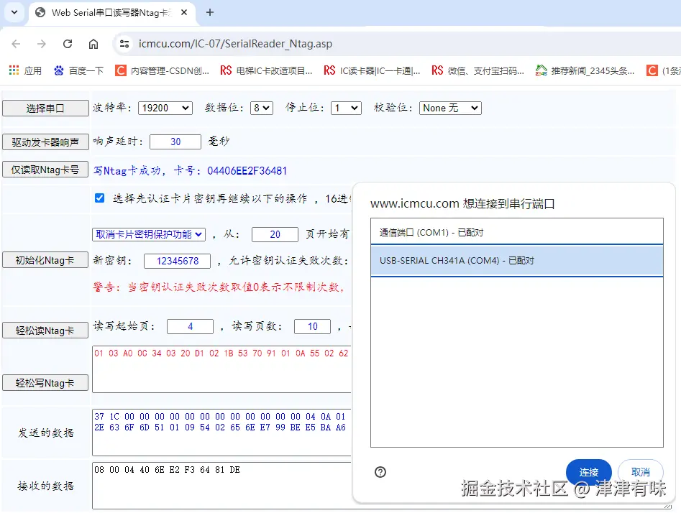The image size is (681, 513).
Task: Select 通信端口 (COM1) in port list
Action: [x=517, y=232]
